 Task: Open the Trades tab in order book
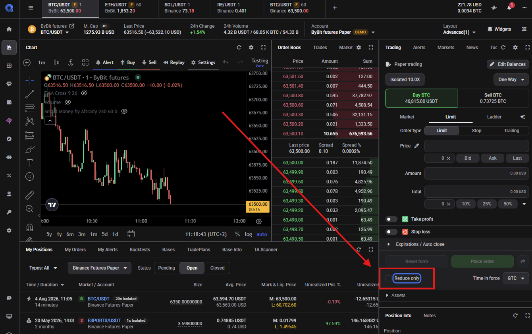[320, 47]
